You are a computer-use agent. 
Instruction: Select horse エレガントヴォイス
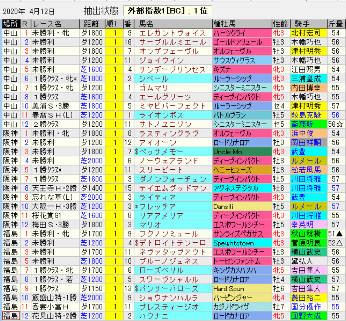pyautogui.click(x=172, y=33)
